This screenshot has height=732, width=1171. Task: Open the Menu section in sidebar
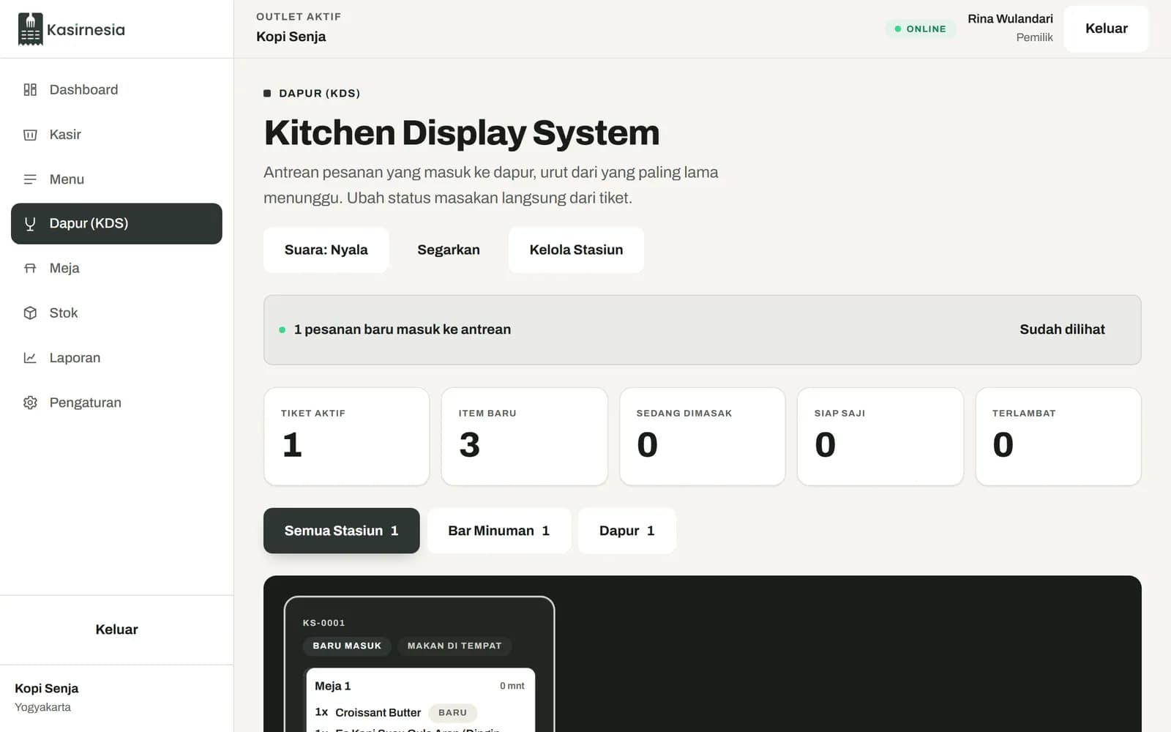coord(116,179)
